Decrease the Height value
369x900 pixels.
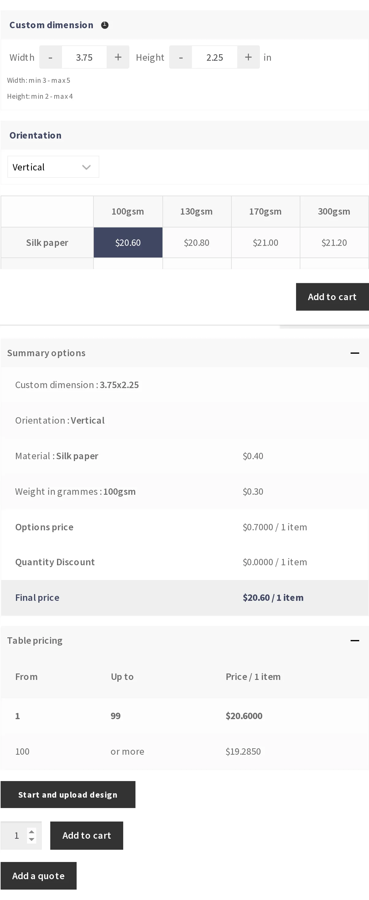(x=181, y=57)
